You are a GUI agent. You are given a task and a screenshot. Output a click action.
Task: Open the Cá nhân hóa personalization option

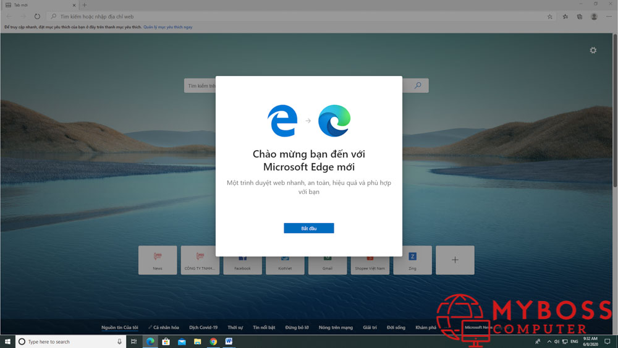164,328
